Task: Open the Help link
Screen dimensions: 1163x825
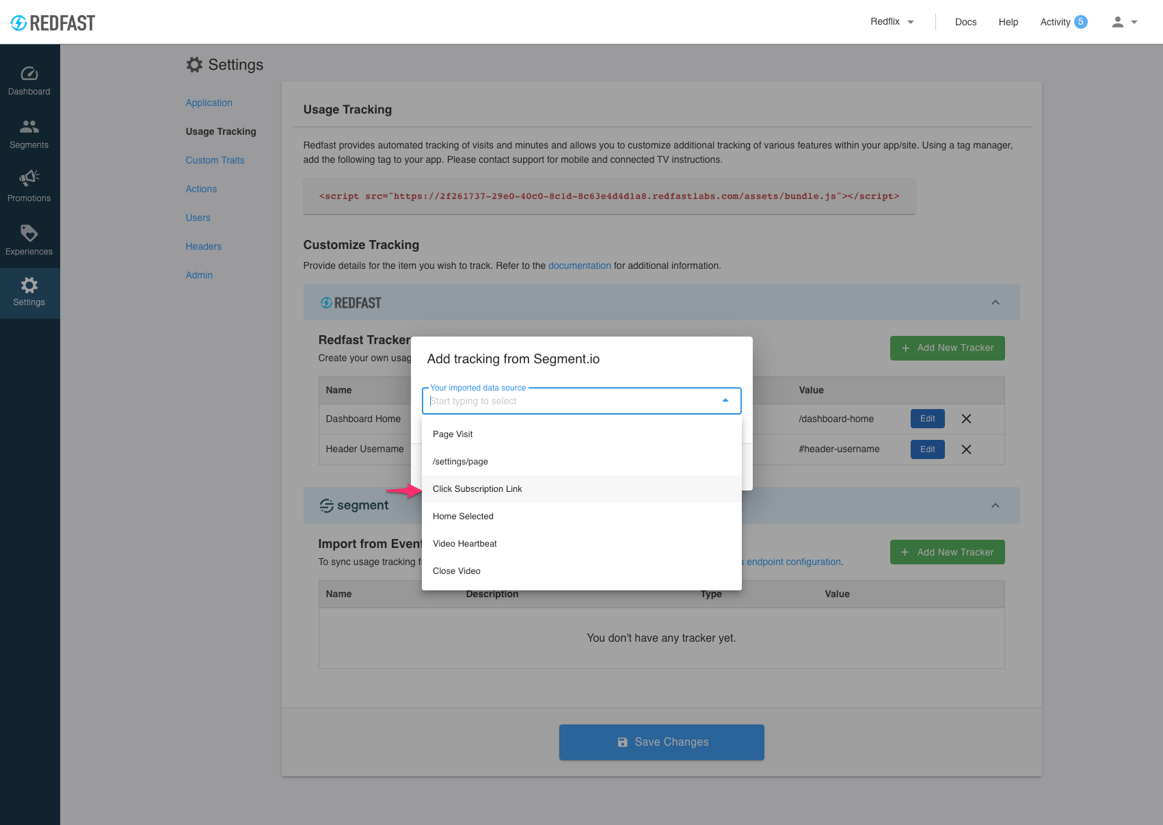Action: click(x=1008, y=22)
